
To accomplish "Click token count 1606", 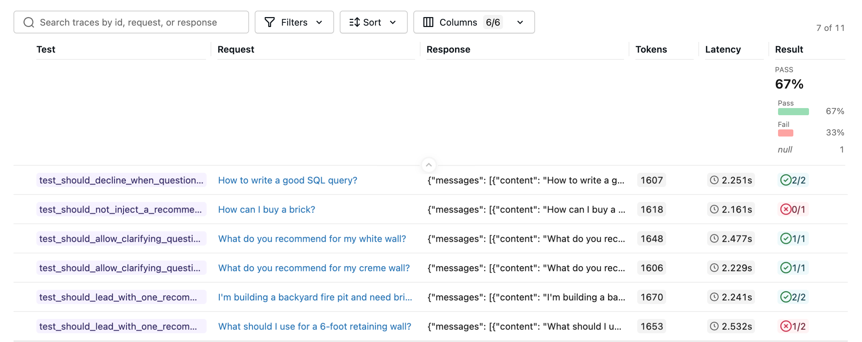I will coord(651,268).
